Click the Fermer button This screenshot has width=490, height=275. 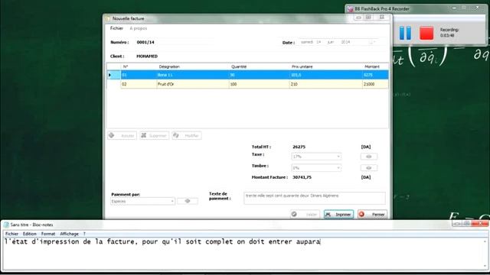[373, 215]
